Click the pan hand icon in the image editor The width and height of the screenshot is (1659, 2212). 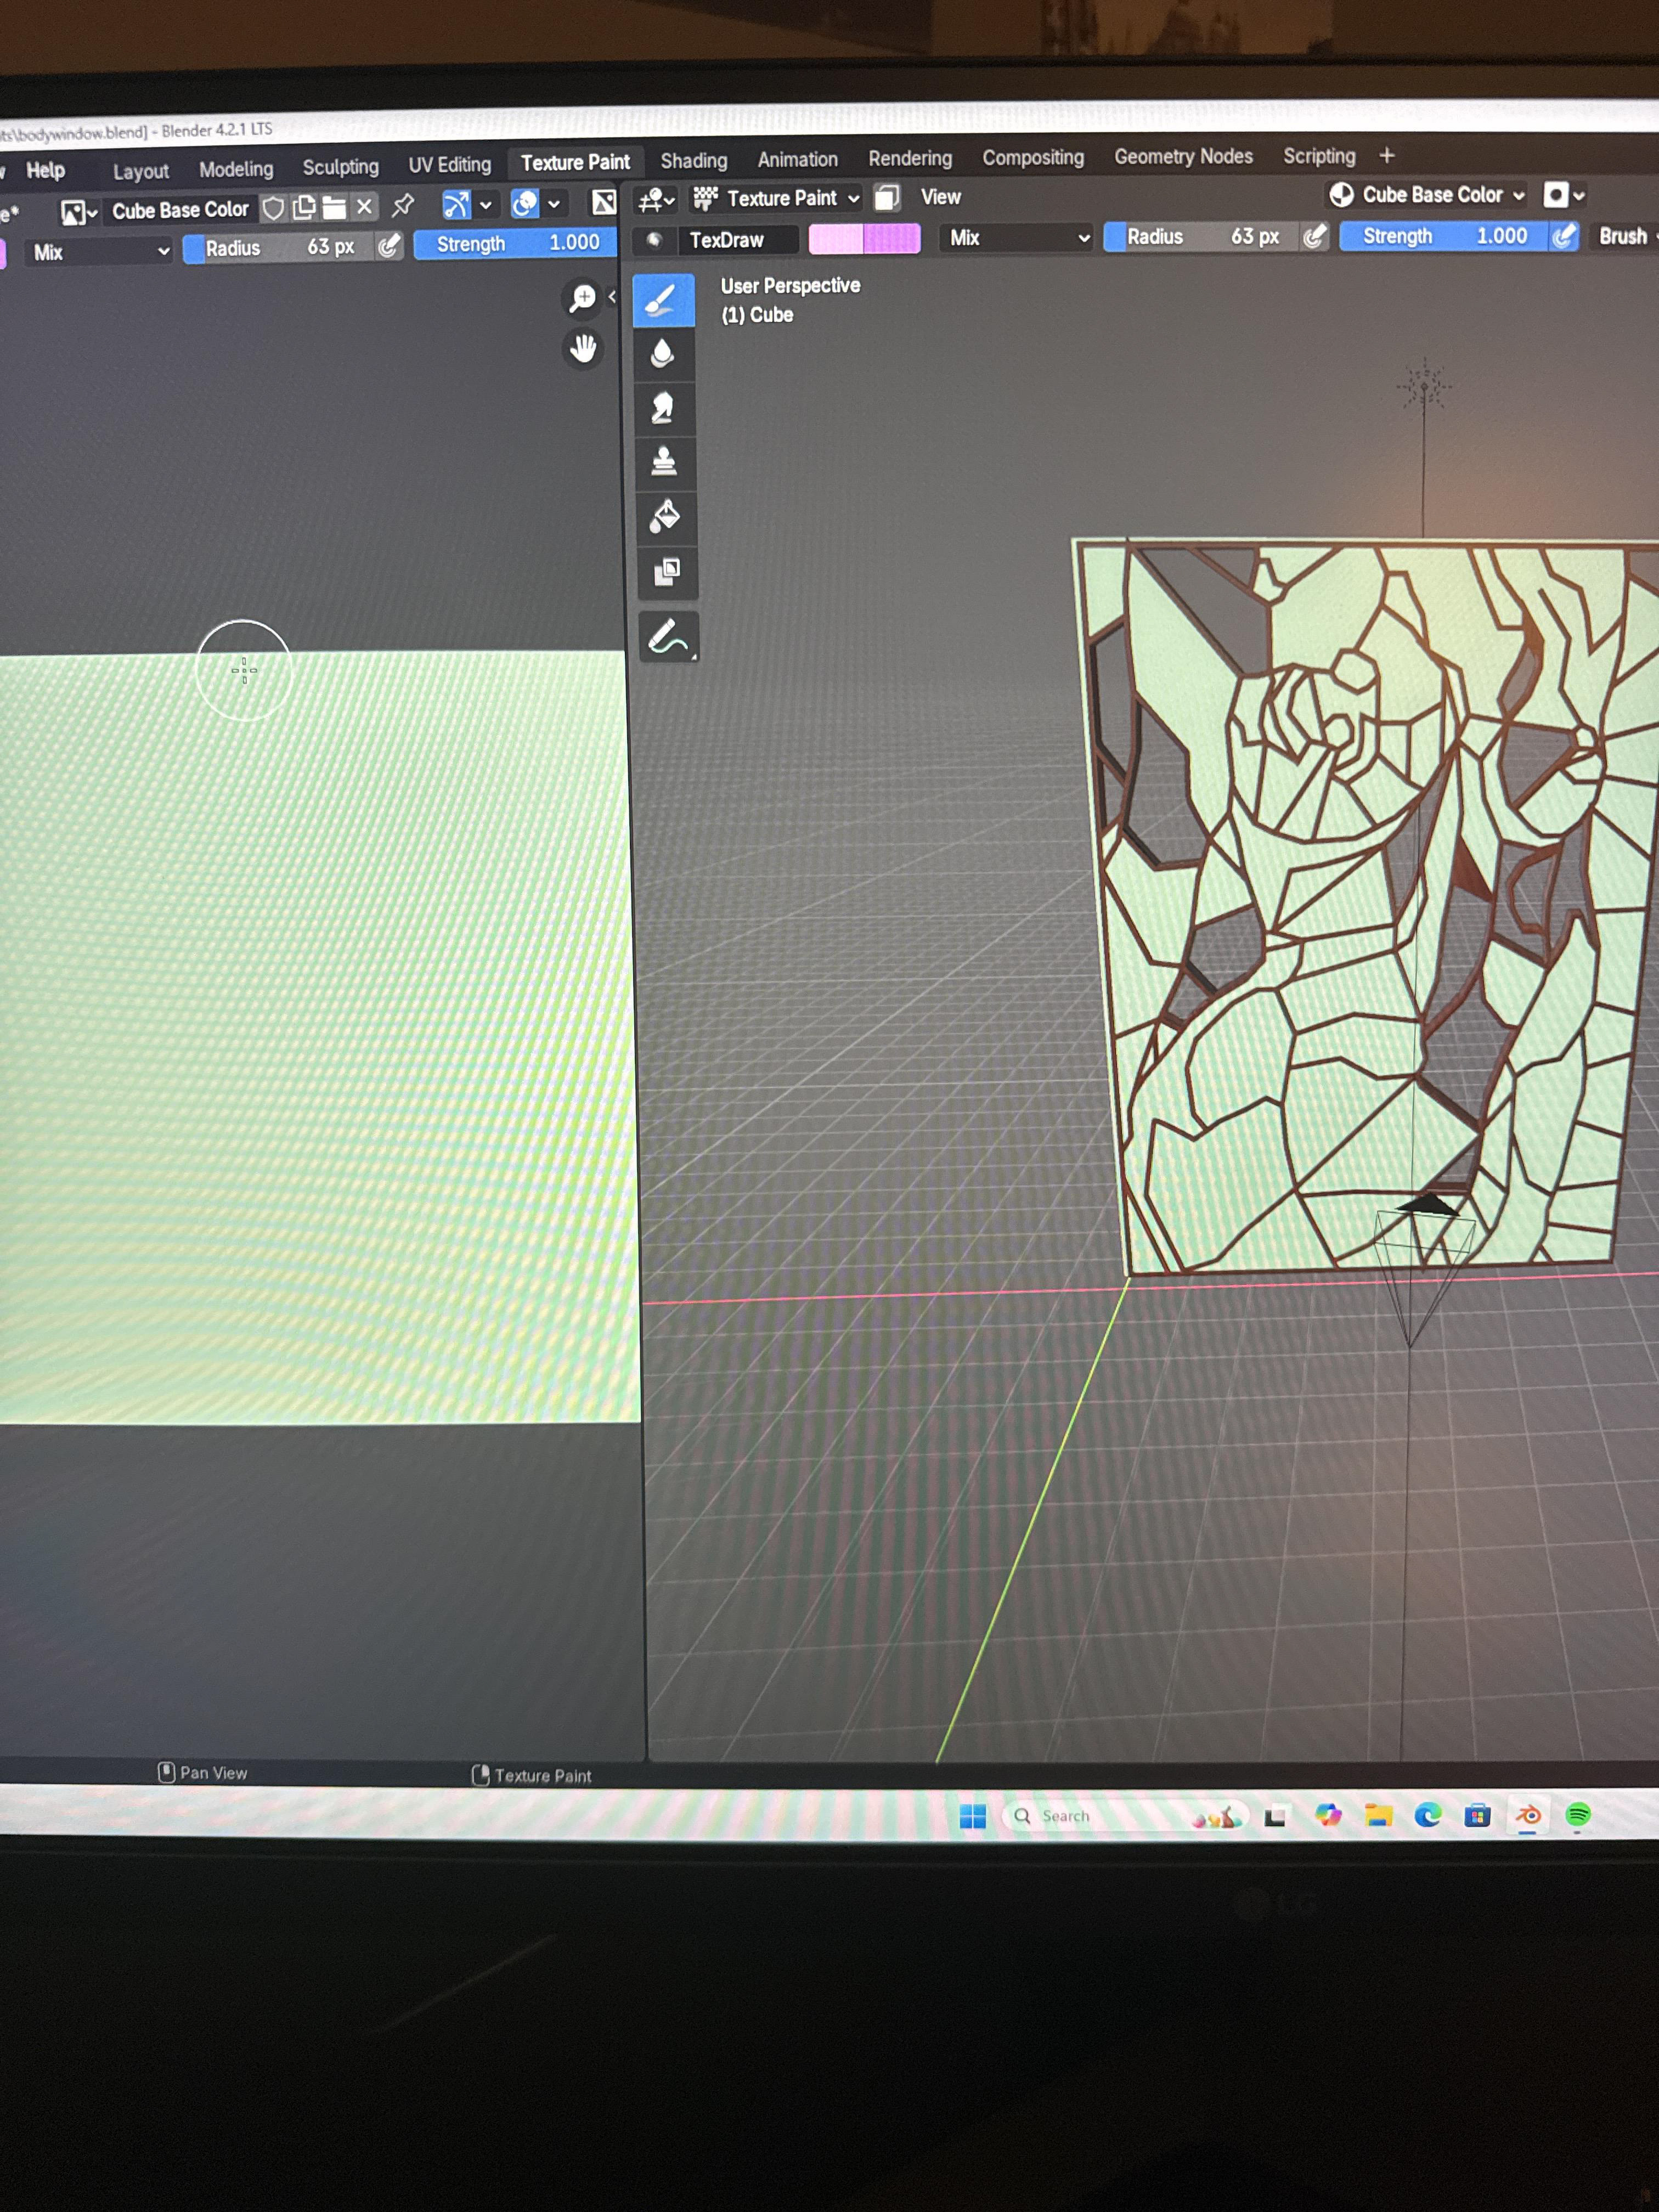(x=582, y=349)
